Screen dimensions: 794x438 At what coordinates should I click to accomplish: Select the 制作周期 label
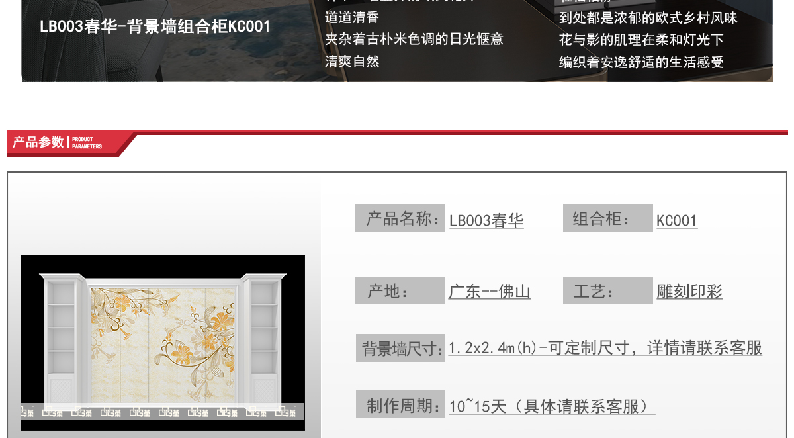click(x=400, y=405)
